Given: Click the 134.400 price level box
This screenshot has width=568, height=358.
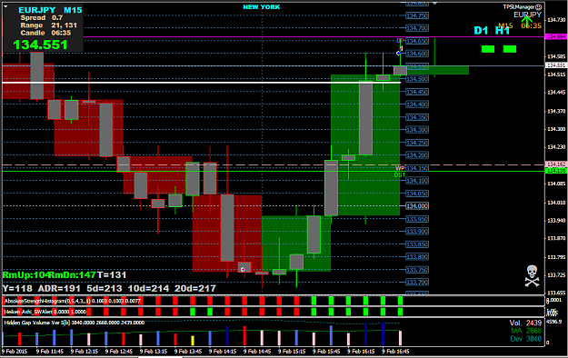Looking at the screenshot, I should click(x=417, y=104).
